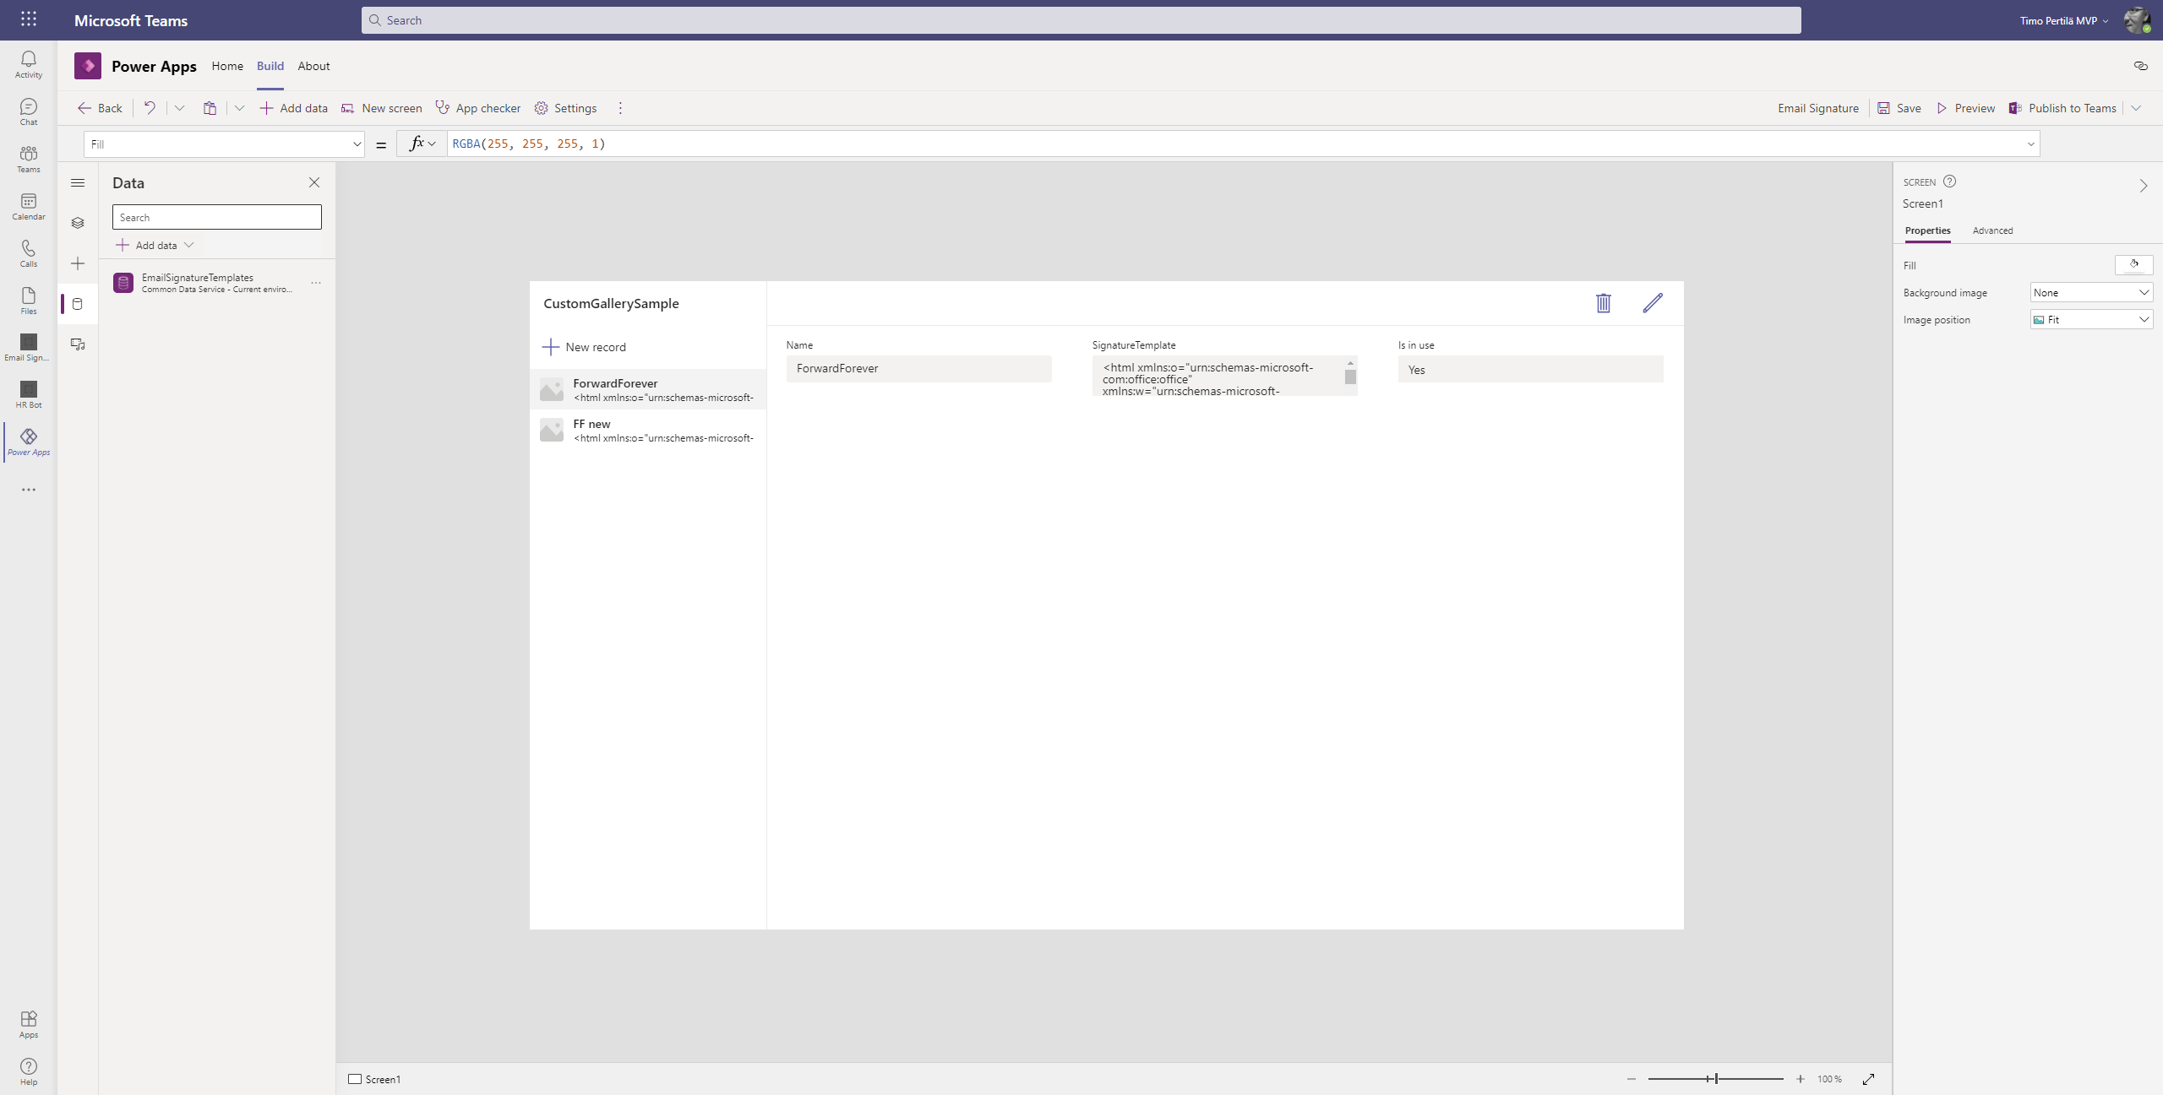Open Background image dropdown
Image resolution: width=2163 pixels, height=1095 pixels.
click(2091, 293)
